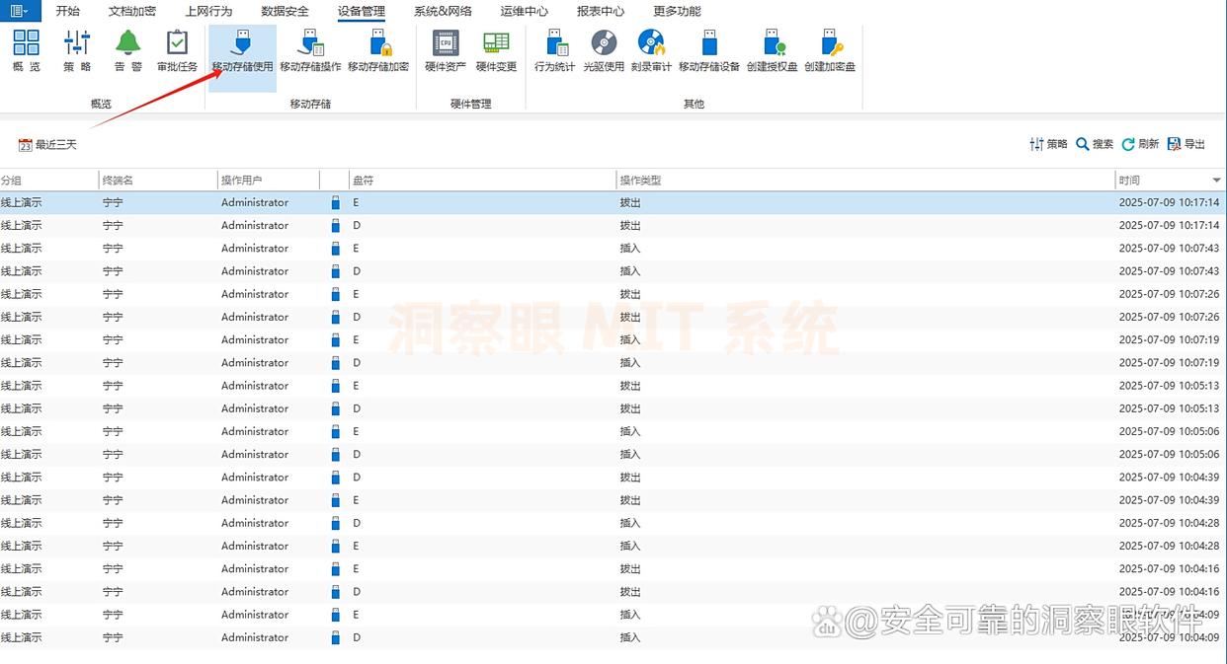Select 插入 cell in row E 10:04:28

[x=630, y=546]
